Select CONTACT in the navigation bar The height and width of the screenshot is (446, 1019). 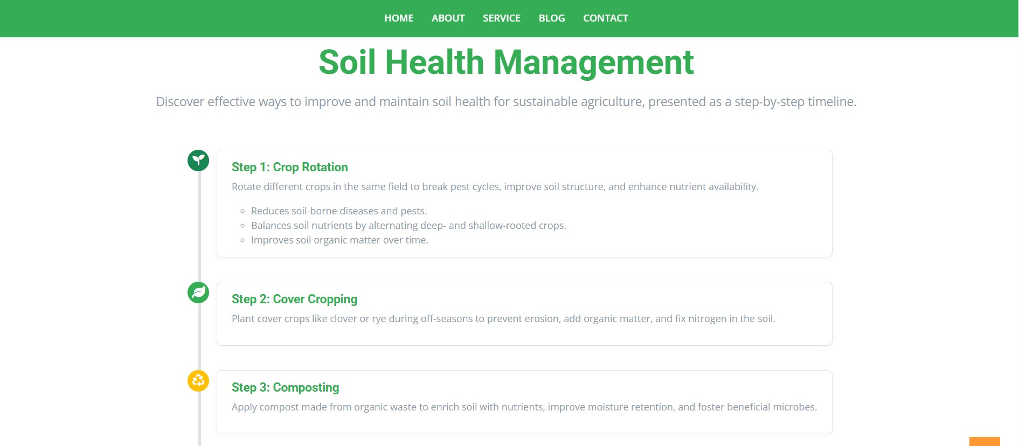click(x=605, y=18)
